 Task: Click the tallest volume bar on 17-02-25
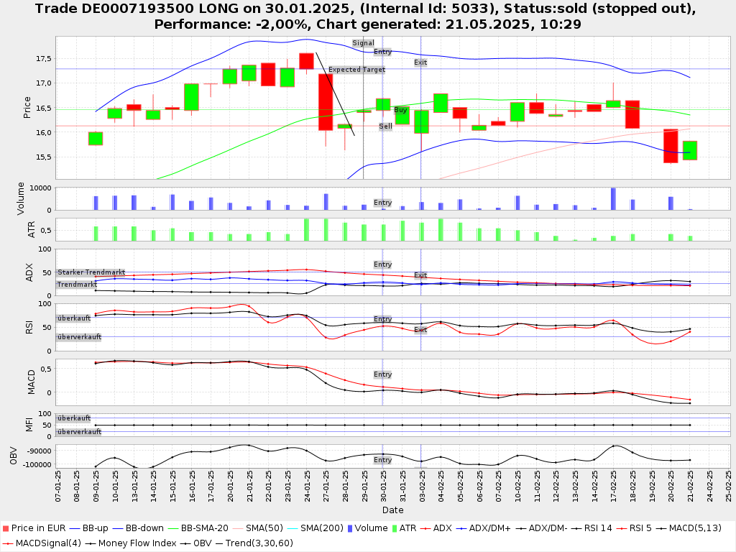(x=613, y=198)
